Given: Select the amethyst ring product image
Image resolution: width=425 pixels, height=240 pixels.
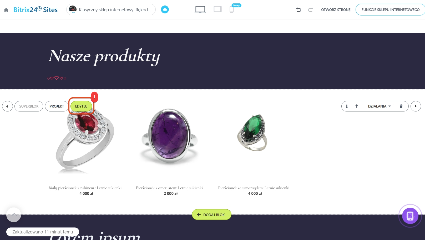Looking at the screenshot, I should pos(169,136).
